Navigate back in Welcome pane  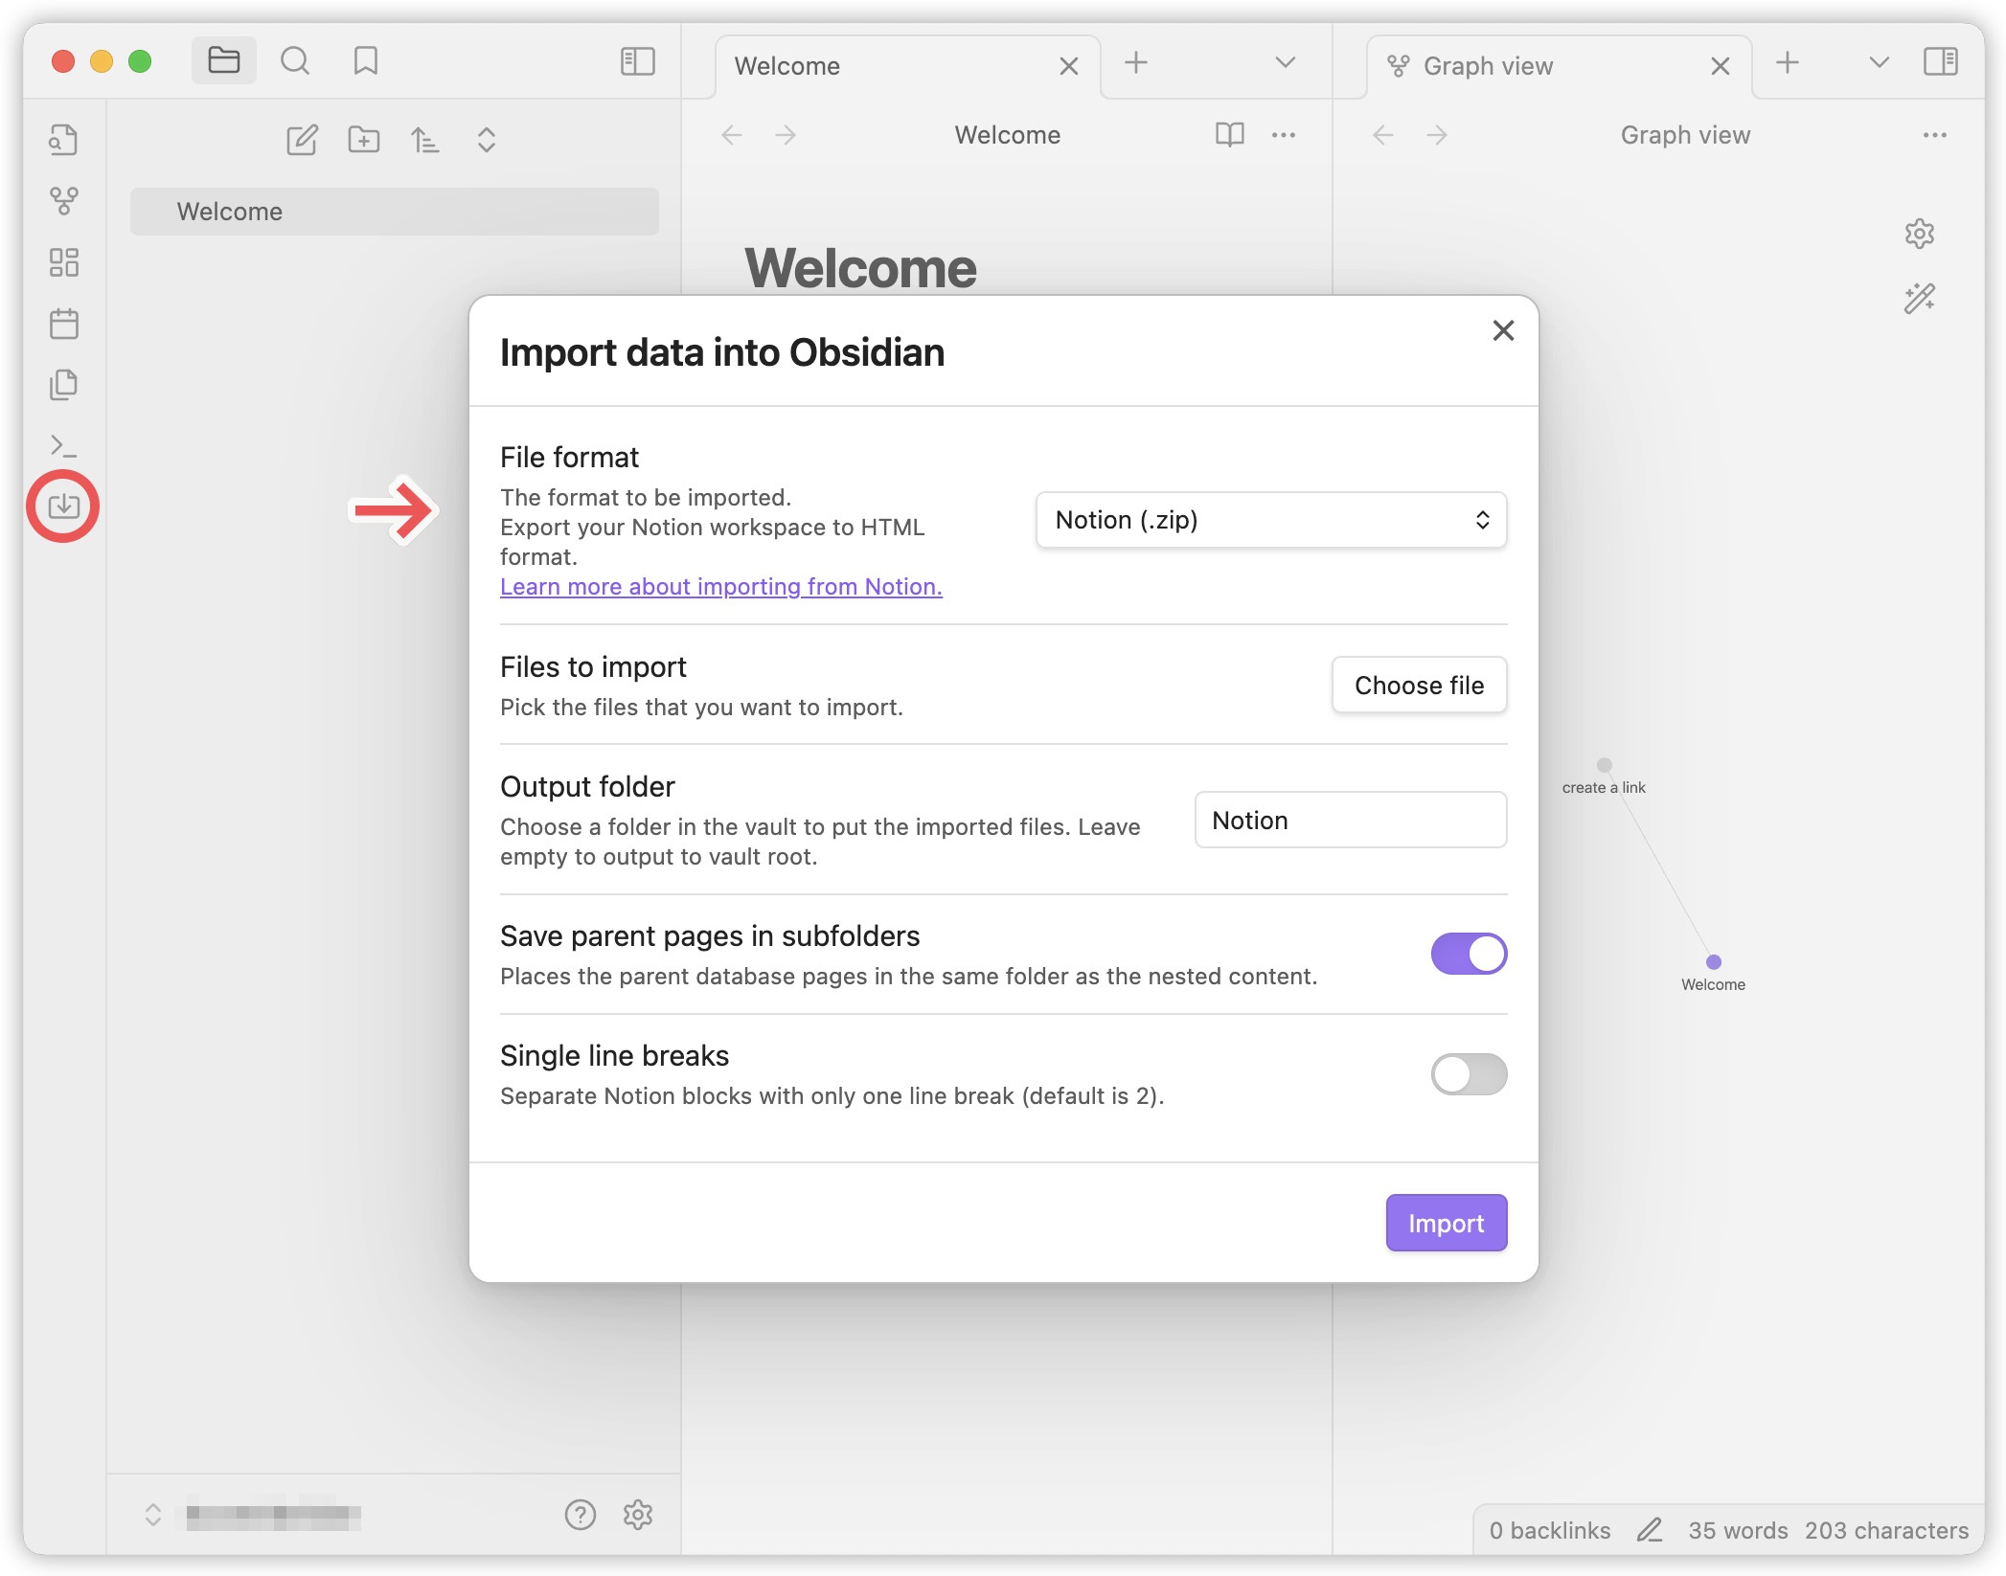point(732,135)
